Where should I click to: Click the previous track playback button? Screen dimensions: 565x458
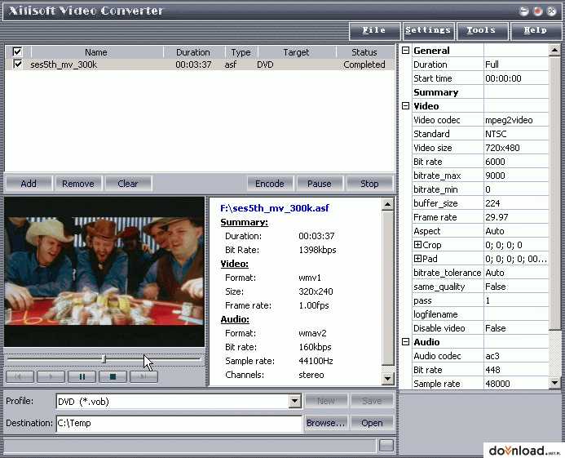tap(20, 377)
